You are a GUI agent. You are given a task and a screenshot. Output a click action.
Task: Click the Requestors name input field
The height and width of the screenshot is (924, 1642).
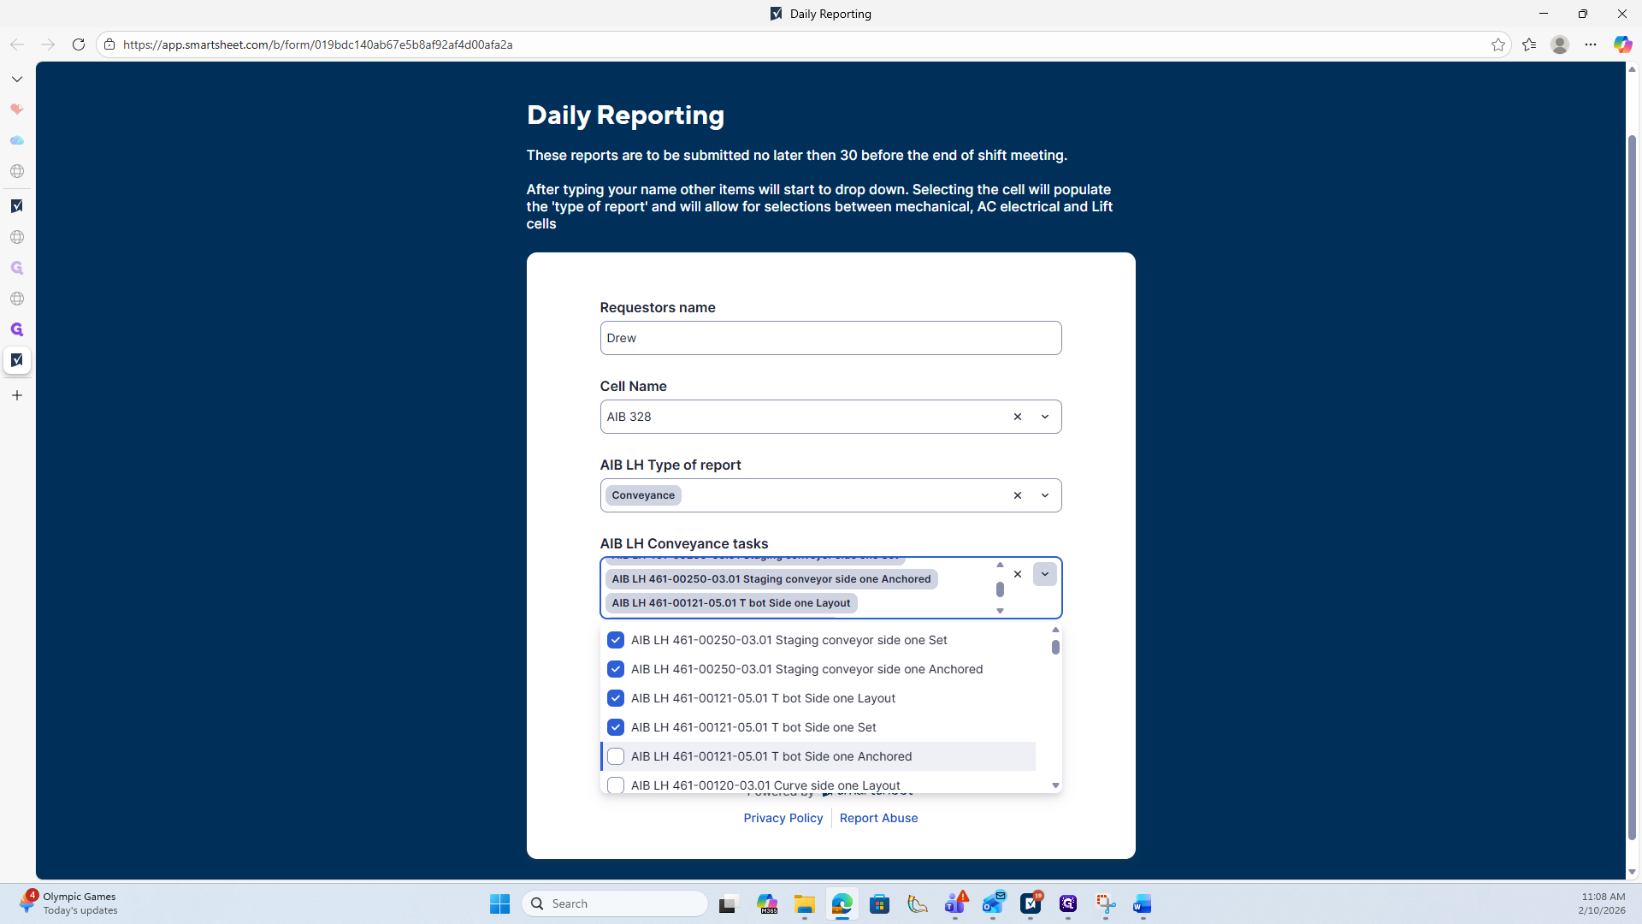830,338
